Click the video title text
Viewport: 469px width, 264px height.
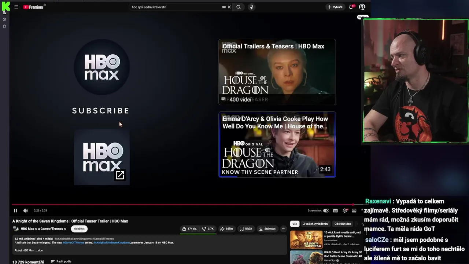coord(70,221)
